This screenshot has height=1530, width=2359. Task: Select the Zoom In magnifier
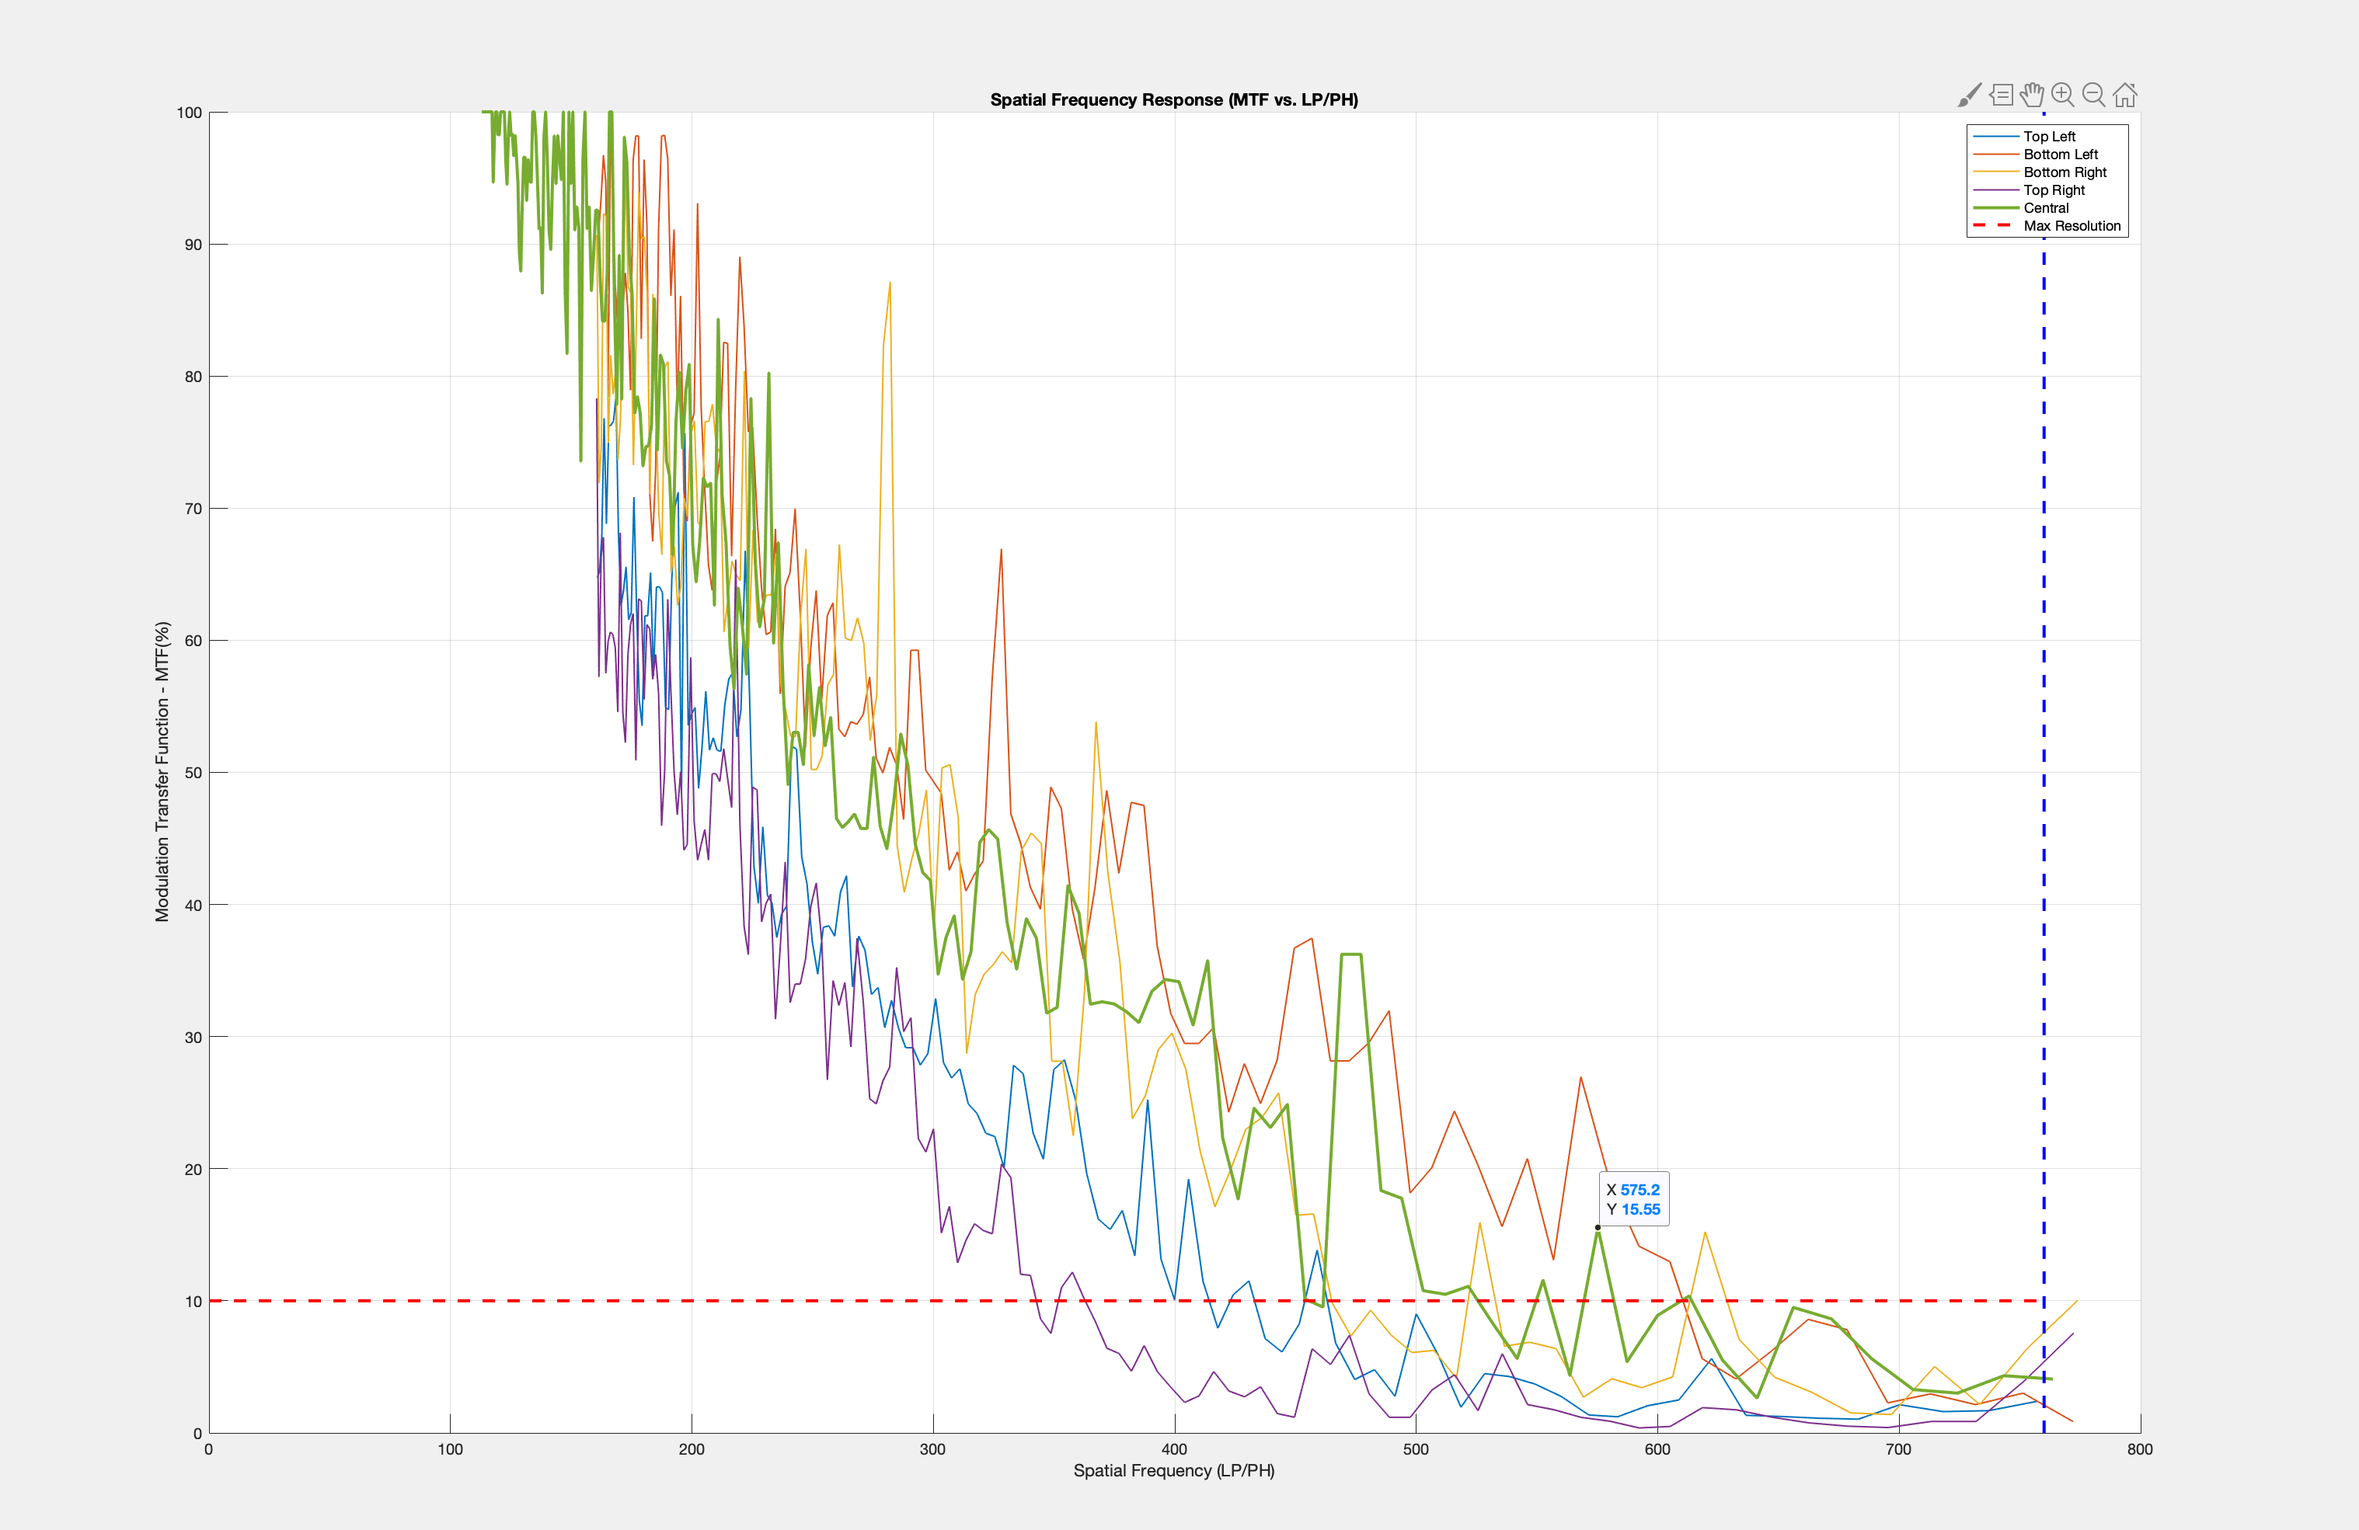click(x=2063, y=95)
